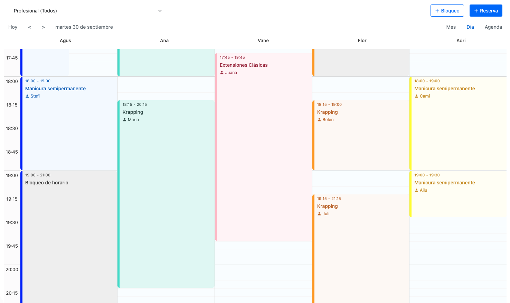Viewport: 510px width, 303px height.
Task: Click the person icon next to Belen
Action: point(319,120)
